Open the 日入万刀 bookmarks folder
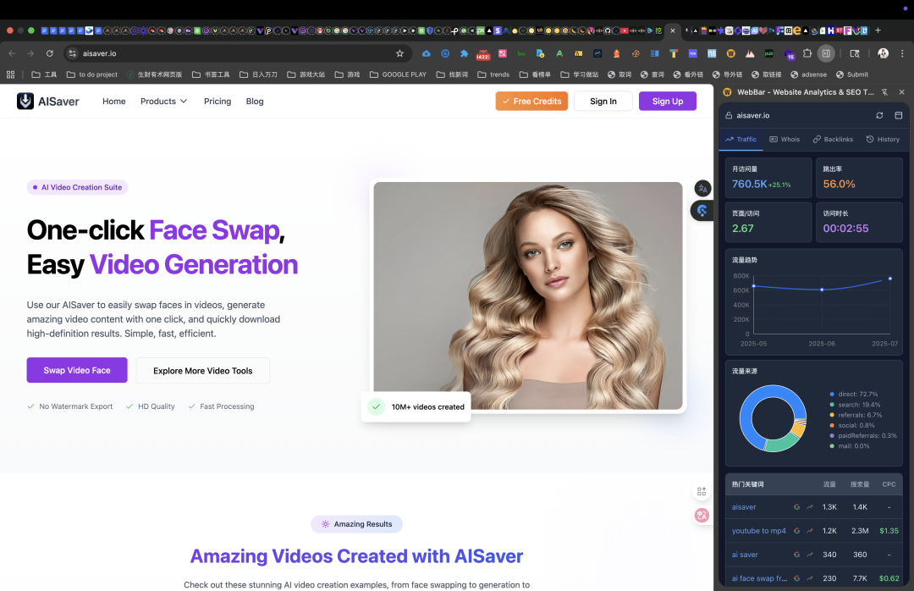Viewport: 914px width, 591px height. [x=258, y=75]
